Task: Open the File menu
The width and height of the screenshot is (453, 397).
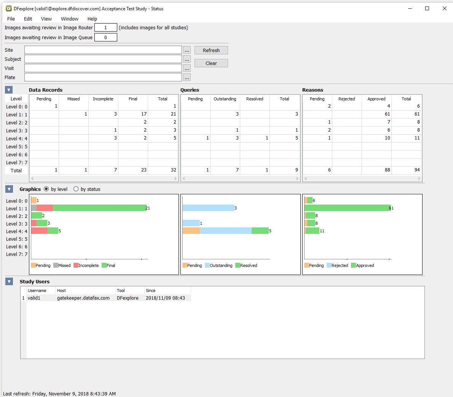Action: [11, 19]
